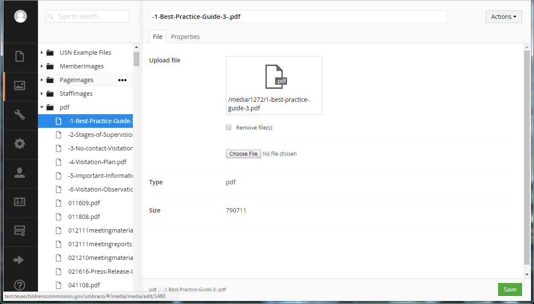534x304 pixels.
Task: Expand the PageImages folder arrow
Action: (x=41, y=80)
